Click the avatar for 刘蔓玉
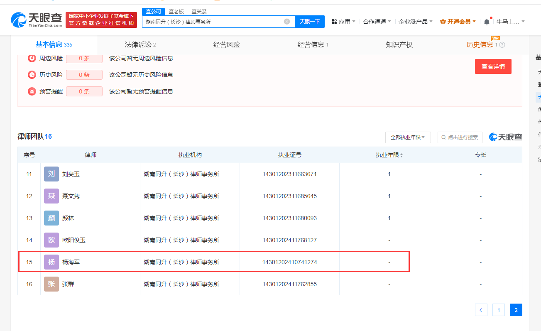 [x=51, y=174]
